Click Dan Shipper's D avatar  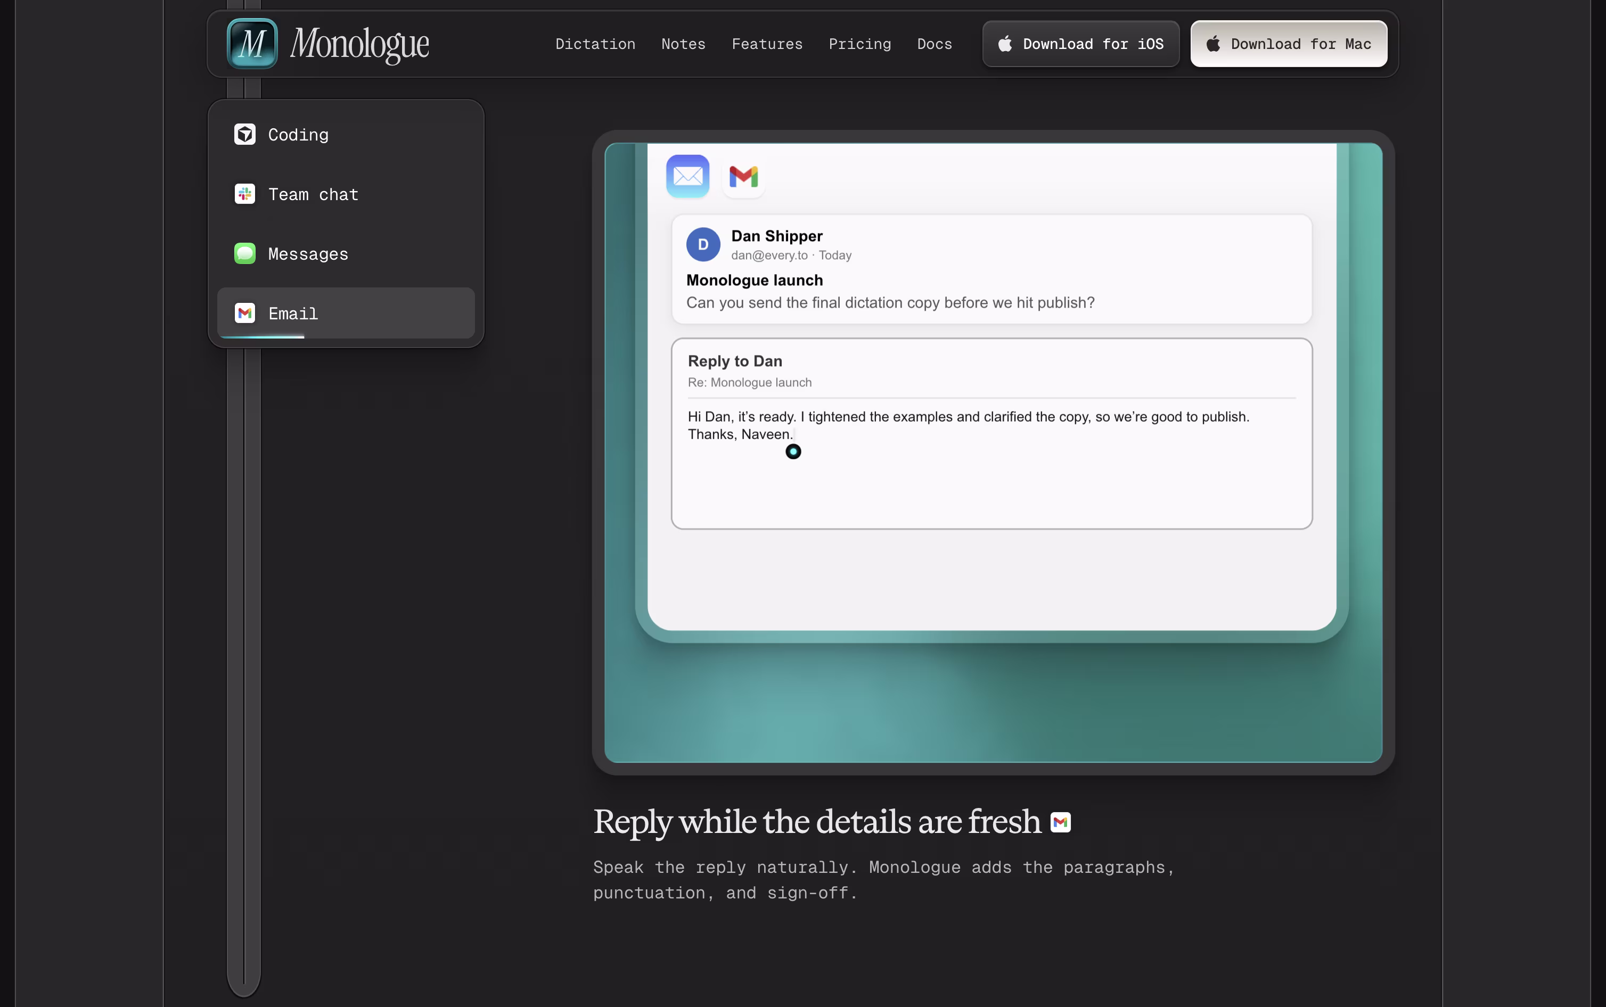click(x=703, y=244)
